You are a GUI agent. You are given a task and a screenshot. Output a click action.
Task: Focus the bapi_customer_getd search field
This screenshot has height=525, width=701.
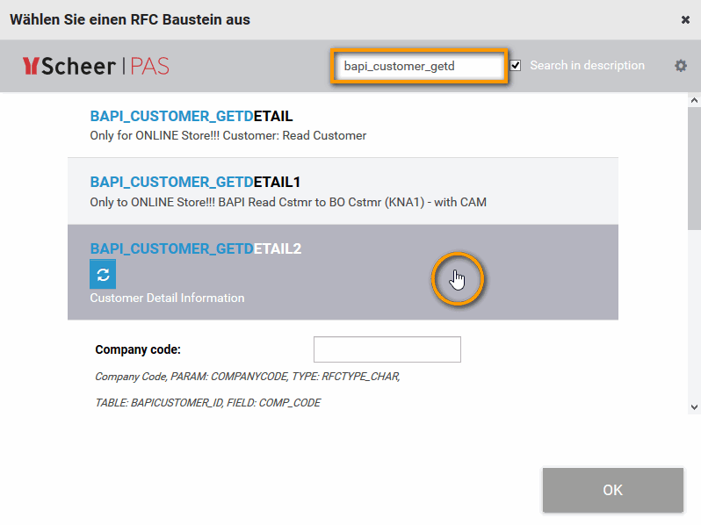418,66
